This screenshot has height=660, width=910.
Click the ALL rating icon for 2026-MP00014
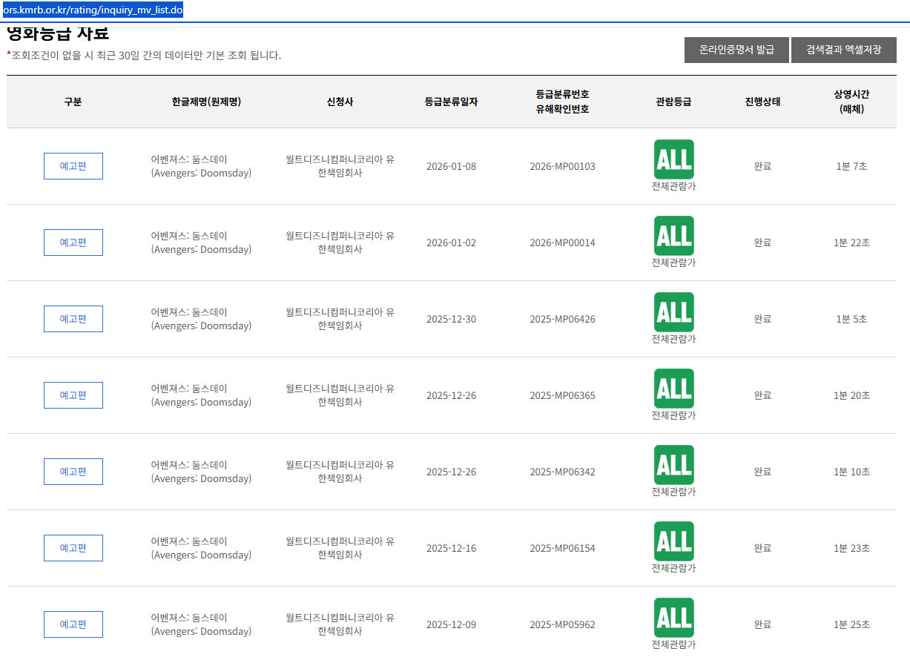point(673,235)
